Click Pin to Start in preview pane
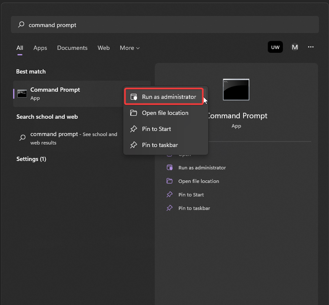The width and height of the screenshot is (329, 305). [x=191, y=195]
